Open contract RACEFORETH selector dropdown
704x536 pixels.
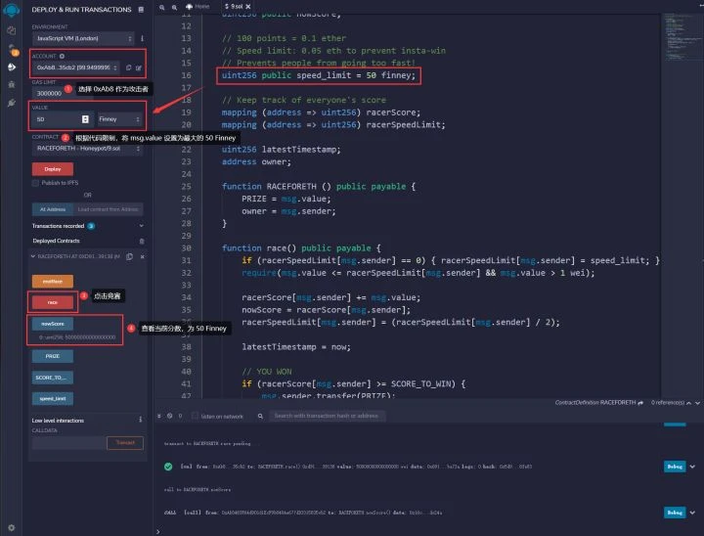[88, 149]
